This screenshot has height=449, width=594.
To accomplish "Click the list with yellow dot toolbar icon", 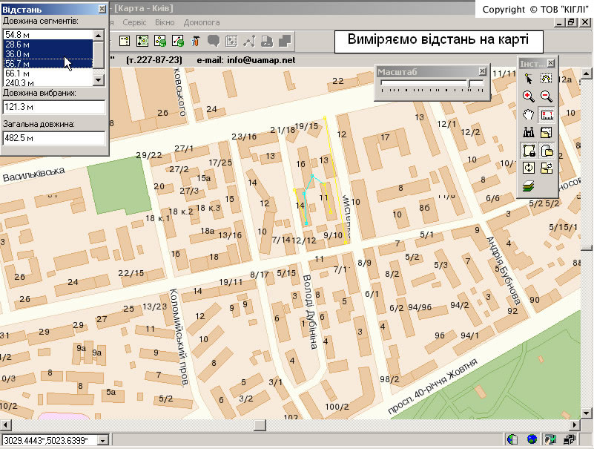I will pos(125,41).
